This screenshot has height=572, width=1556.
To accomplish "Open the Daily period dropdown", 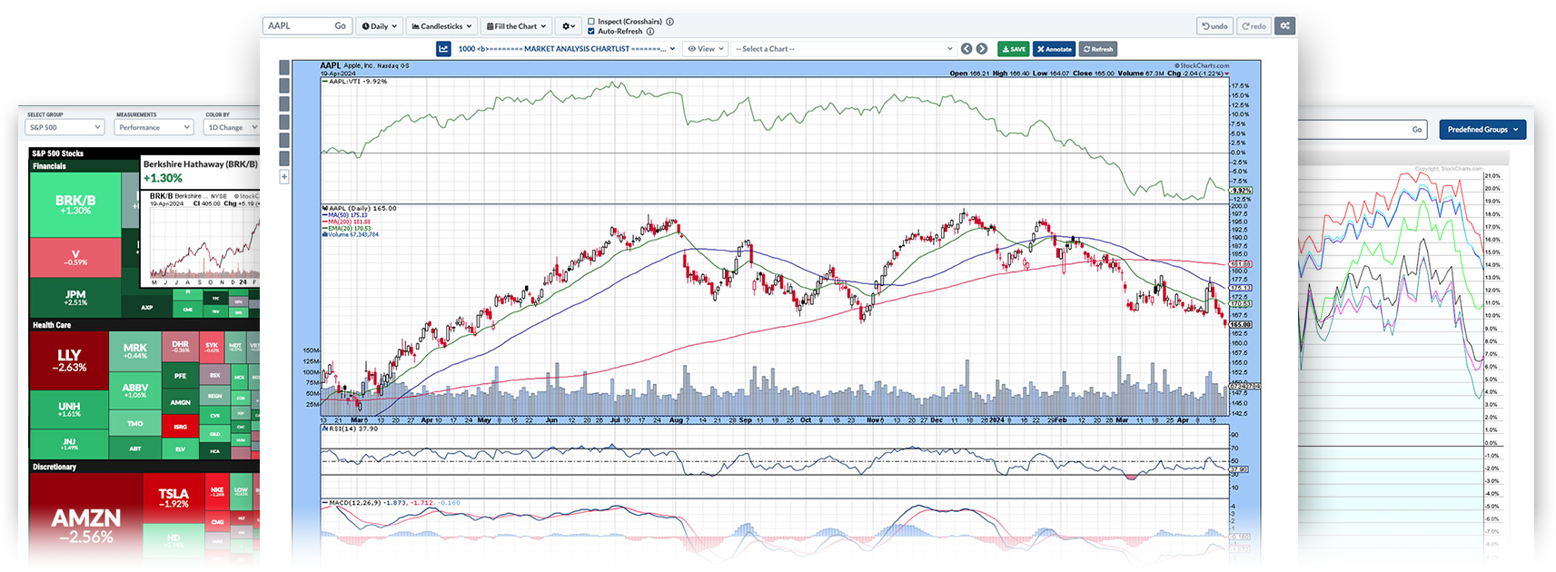I will (x=379, y=26).
